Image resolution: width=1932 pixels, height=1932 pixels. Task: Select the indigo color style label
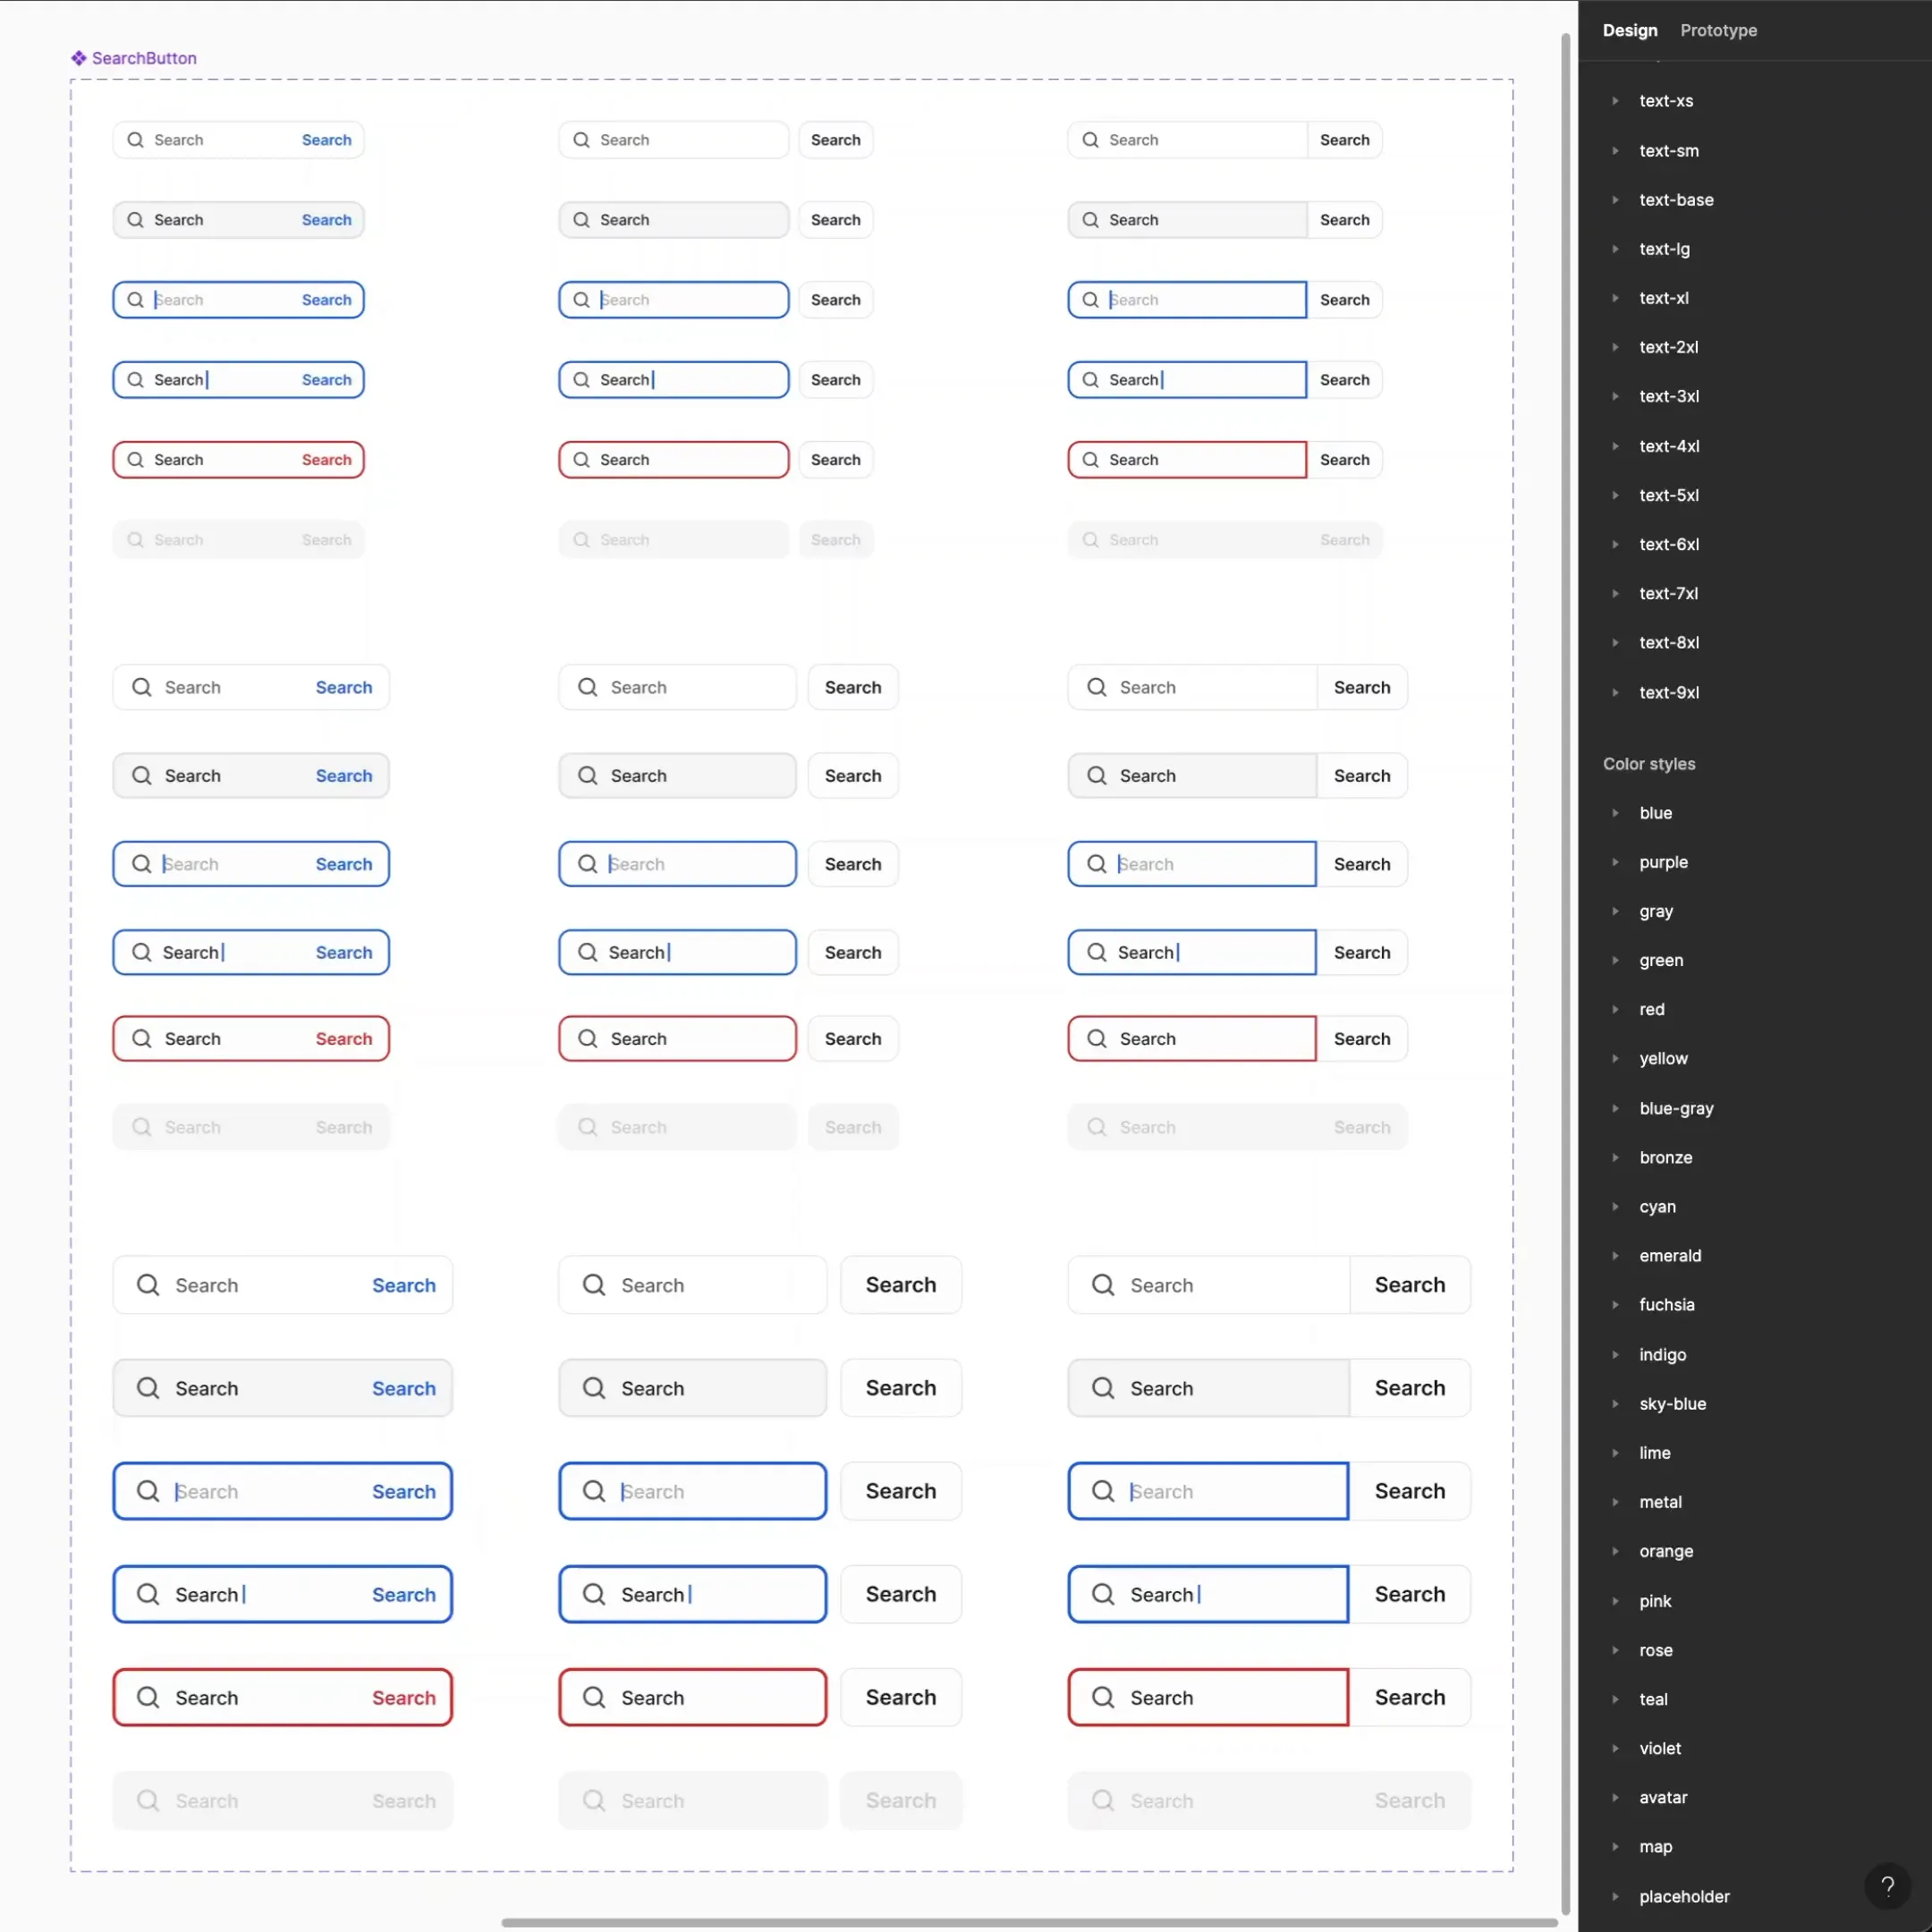pos(1662,1354)
